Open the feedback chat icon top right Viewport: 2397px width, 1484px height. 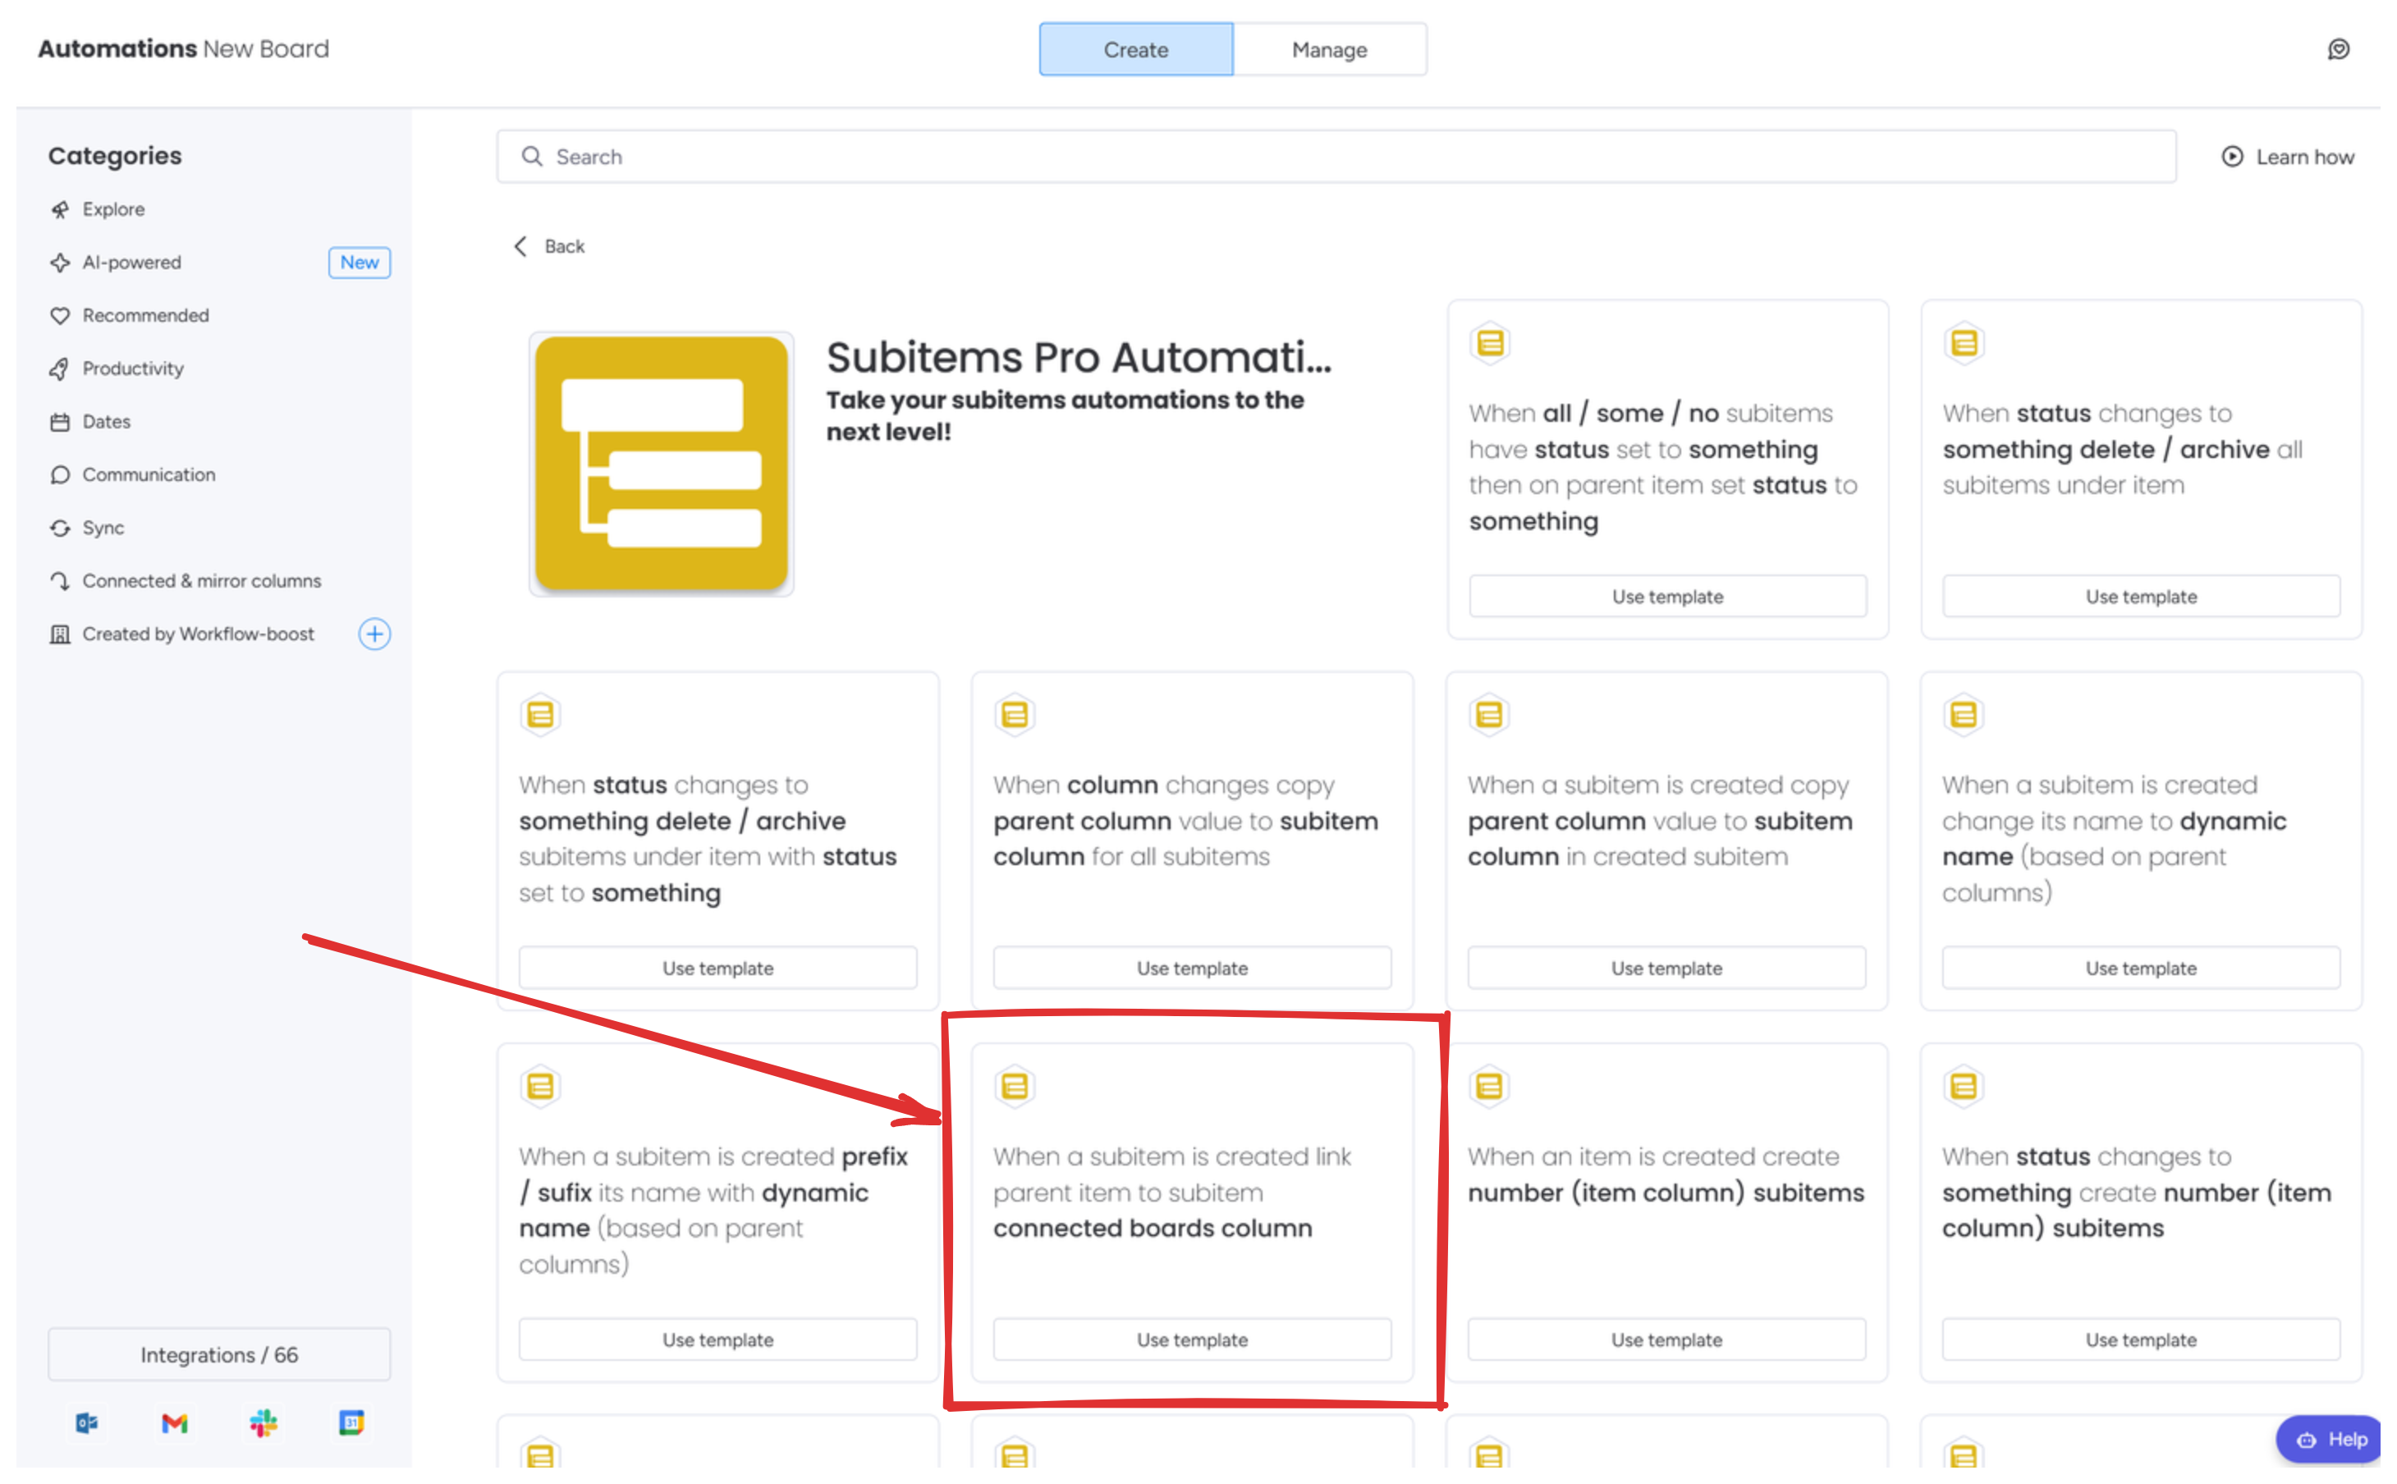[2338, 49]
